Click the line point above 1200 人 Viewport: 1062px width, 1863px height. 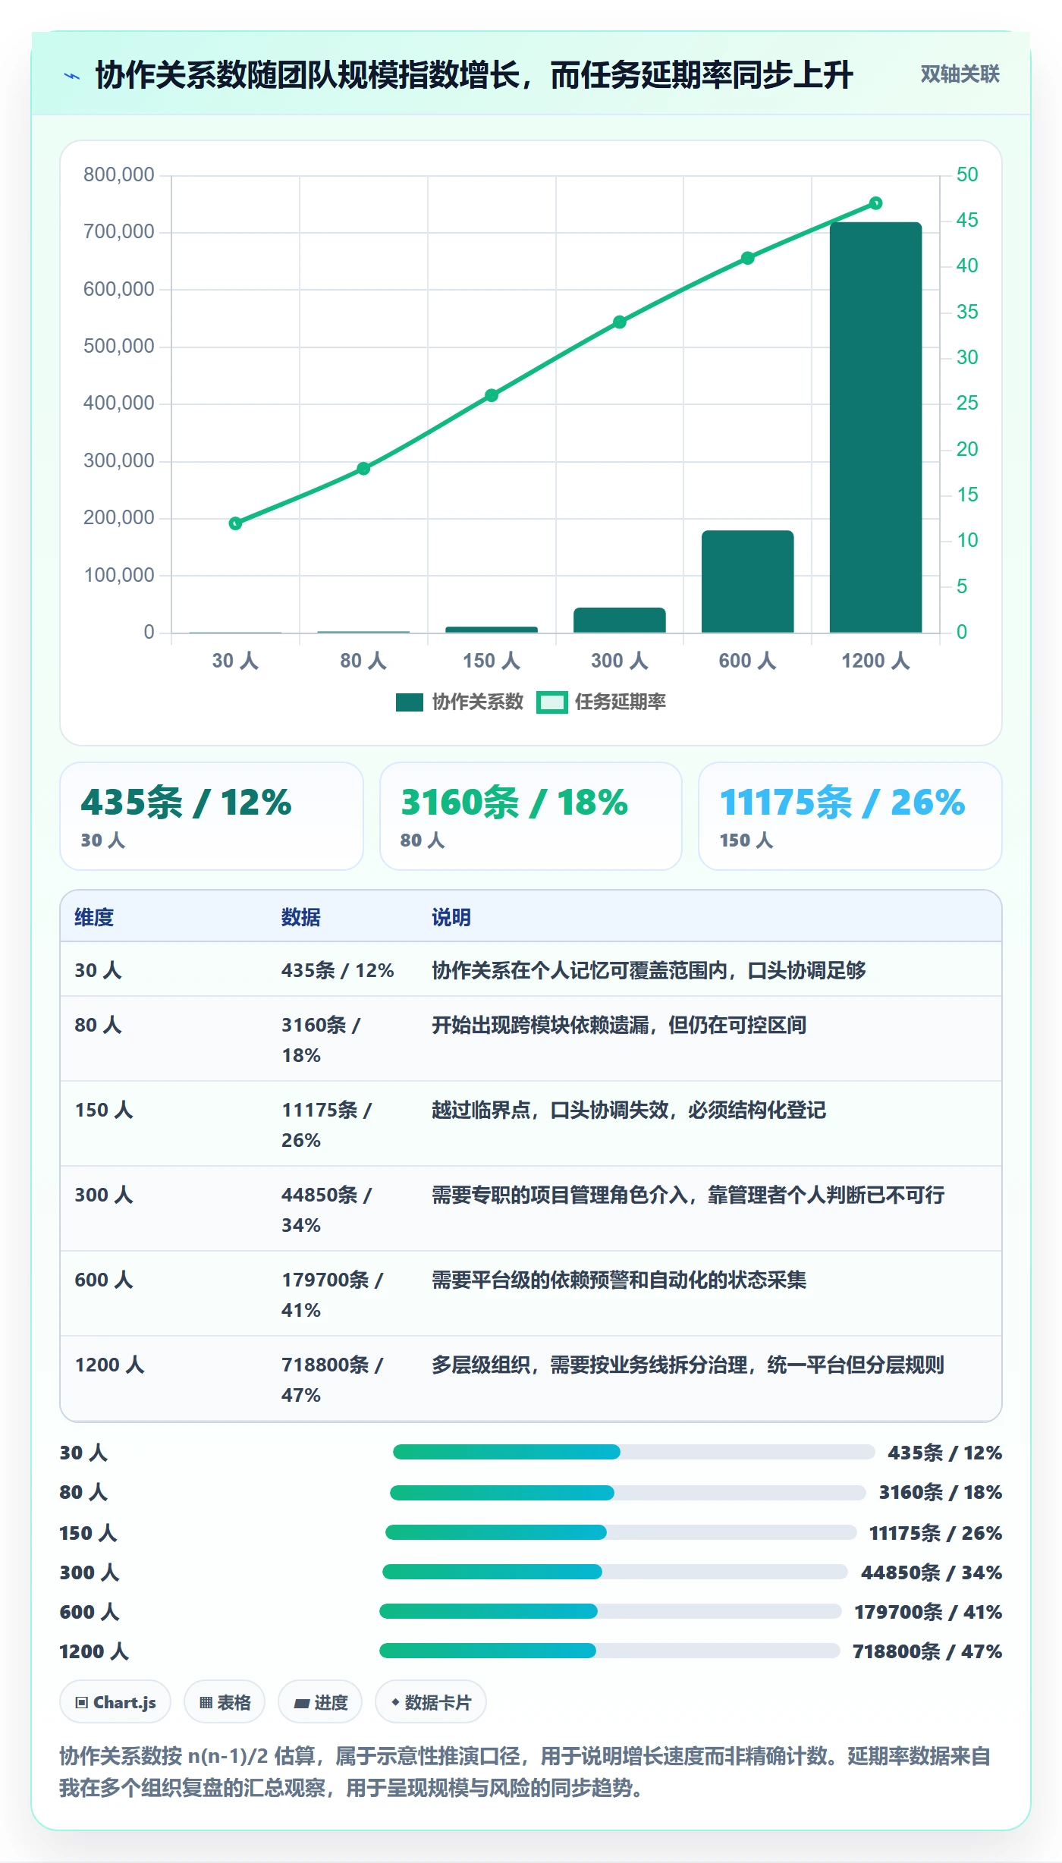point(875,203)
